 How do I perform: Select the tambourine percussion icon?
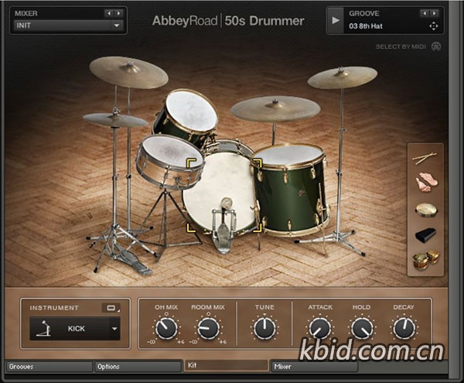(426, 210)
